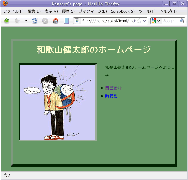This screenshot has height=180, width=188.
Task: Go to the Home page icon
Action: pos(56,21)
